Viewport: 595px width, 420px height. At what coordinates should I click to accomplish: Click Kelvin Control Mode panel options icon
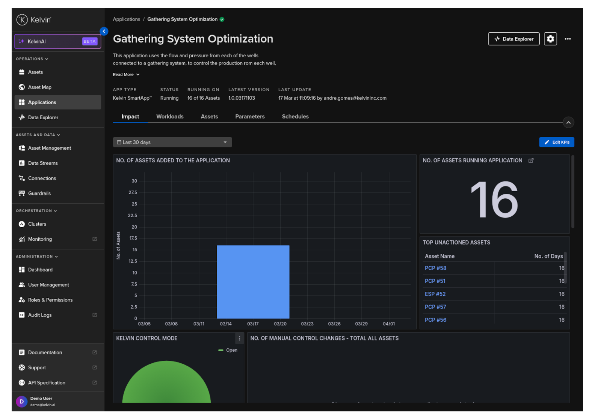click(x=239, y=338)
